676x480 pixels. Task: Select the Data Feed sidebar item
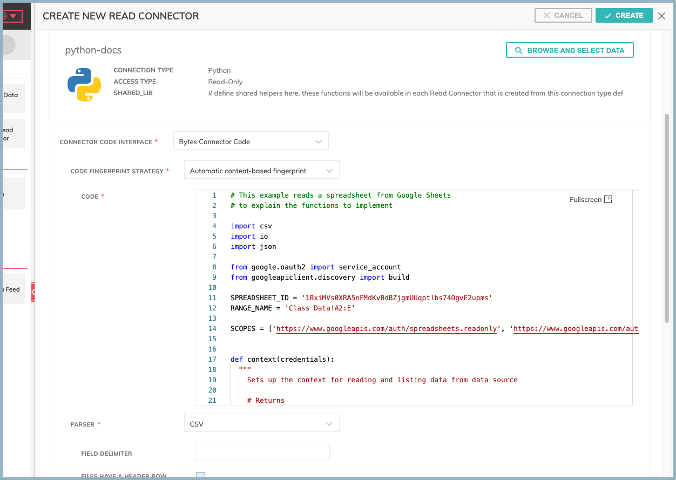tap(12, 289)
